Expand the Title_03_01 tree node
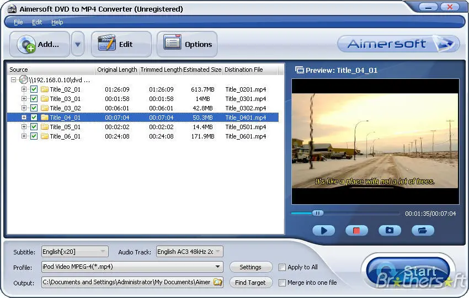The image size is (469, 298). (24, 98)
